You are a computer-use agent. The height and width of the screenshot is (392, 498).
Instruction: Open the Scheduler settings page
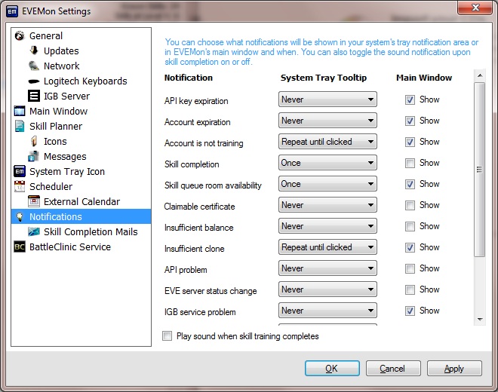[51, 186]
